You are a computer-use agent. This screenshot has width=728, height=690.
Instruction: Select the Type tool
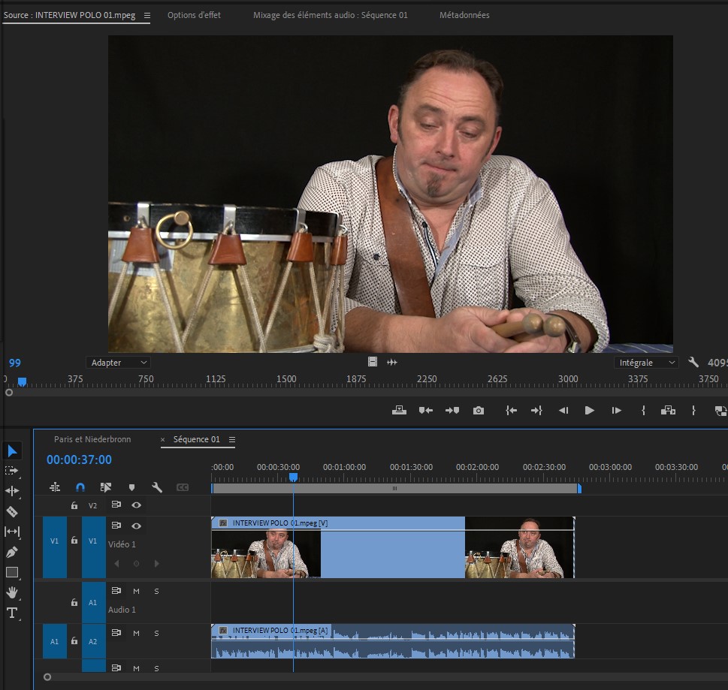(x=12, y=613)
